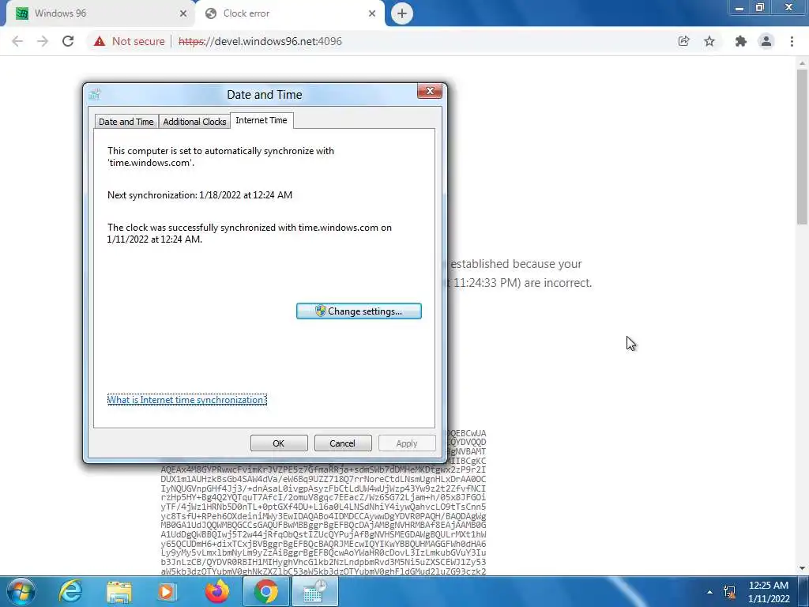Click the Date and Time title icon
Screen dimensions: 809x607
(95, 94)
